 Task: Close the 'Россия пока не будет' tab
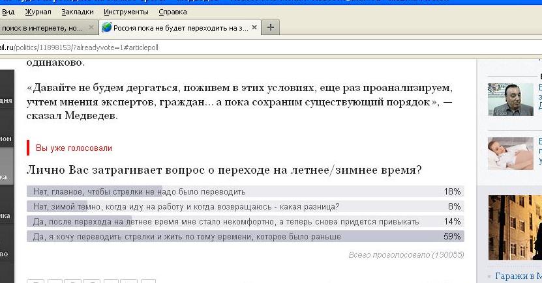[x=254, y=27]
